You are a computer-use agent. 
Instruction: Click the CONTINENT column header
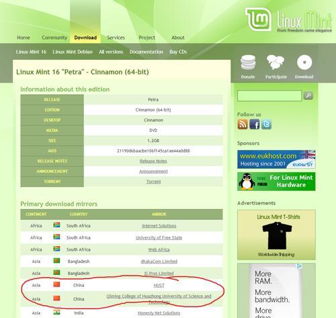coord(36,214)
